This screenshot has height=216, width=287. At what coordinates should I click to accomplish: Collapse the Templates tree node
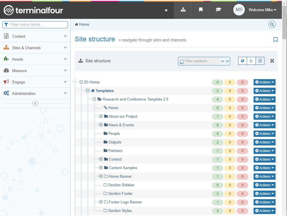[88, 91]
